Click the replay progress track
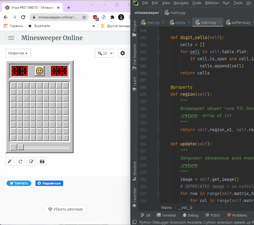This screenshot has height=225, width=254. (x=46, y=147)
